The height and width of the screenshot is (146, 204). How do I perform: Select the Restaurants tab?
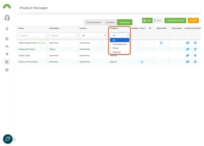pyautogui.click(x=125, y=22)
